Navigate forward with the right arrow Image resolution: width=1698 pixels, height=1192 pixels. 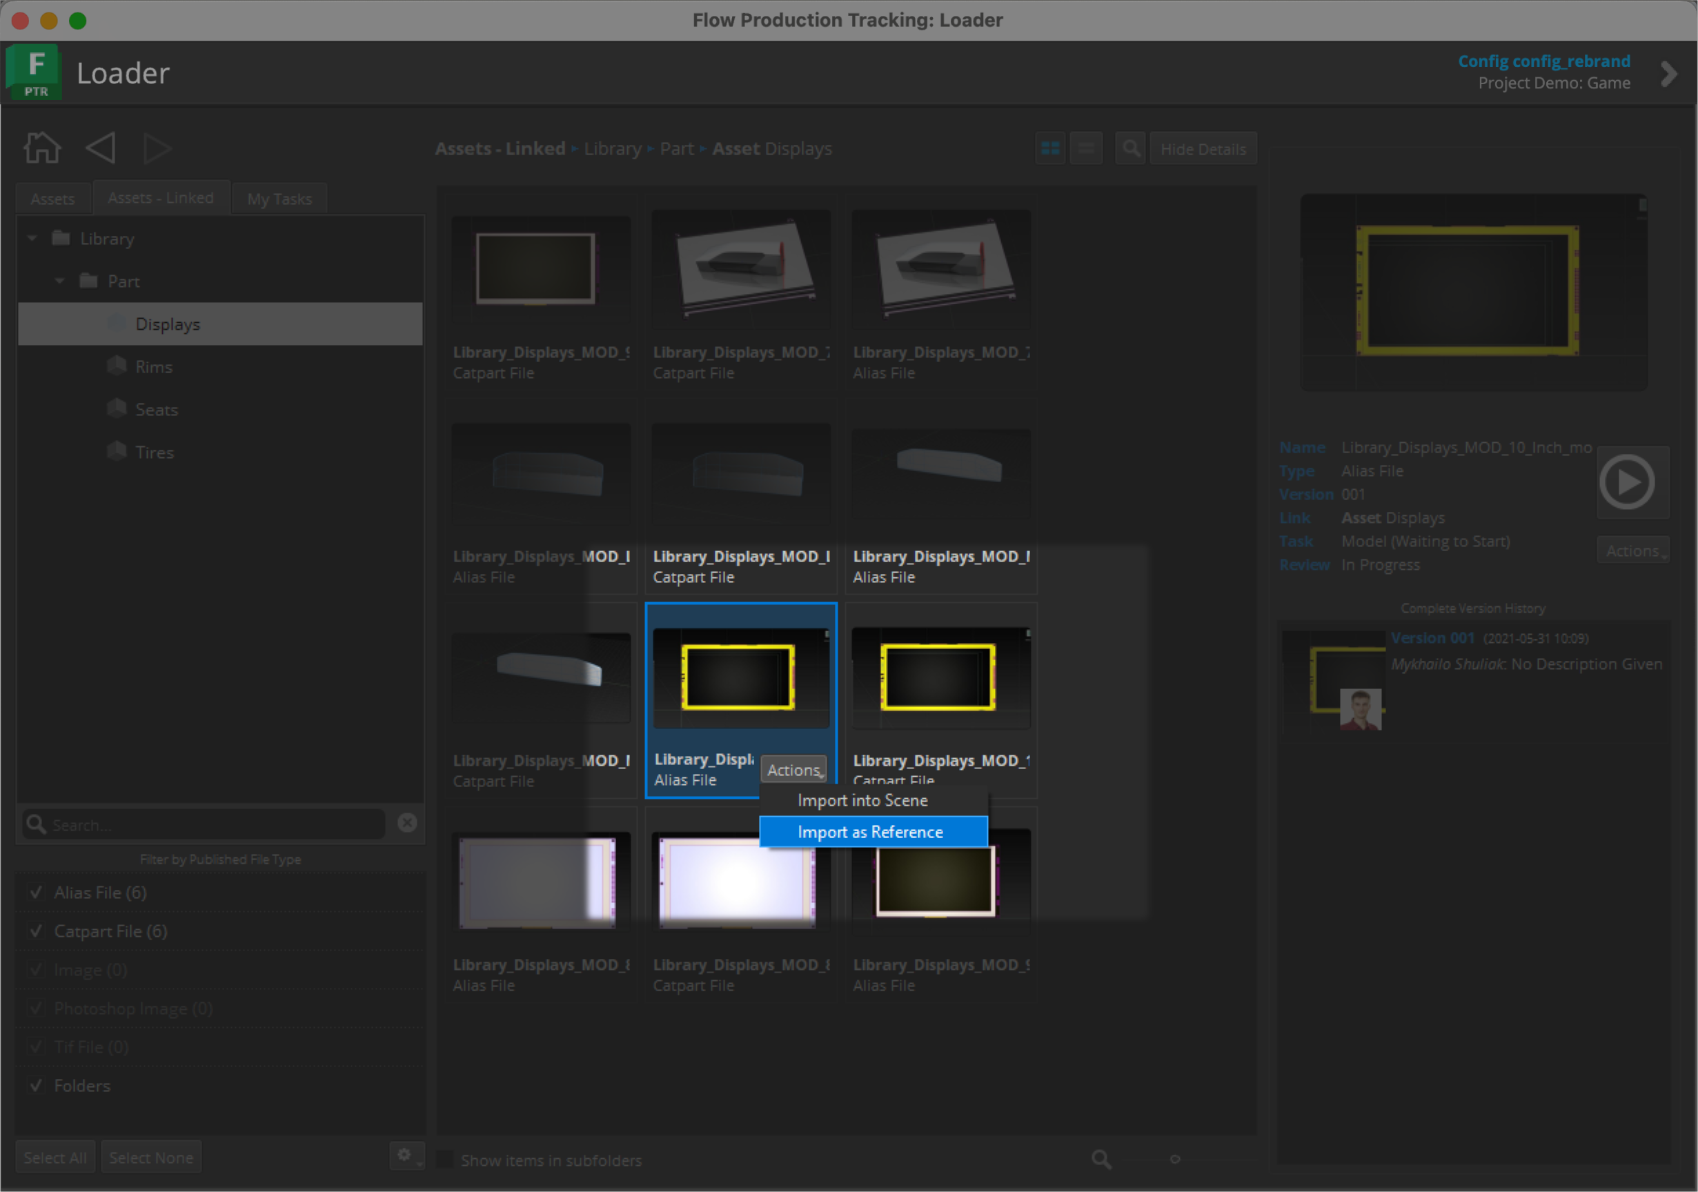pos(157,148)
